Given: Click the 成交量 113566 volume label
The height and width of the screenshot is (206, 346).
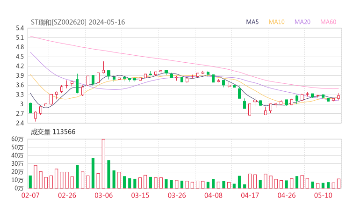Looking at the screenshot, I should (x=53, y=132).
